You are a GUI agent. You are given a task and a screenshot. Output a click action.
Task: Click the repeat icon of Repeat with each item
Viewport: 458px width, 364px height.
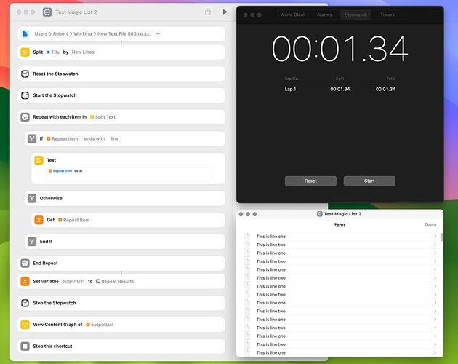[x=25, y=117]
